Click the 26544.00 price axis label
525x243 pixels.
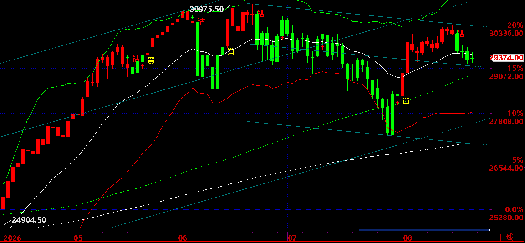point(506,168)
